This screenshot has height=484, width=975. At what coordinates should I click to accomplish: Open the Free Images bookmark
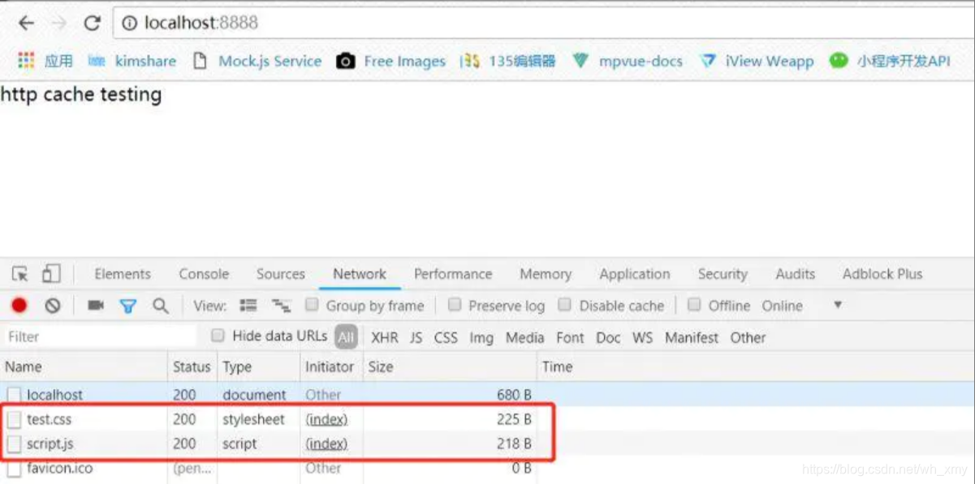391,61
